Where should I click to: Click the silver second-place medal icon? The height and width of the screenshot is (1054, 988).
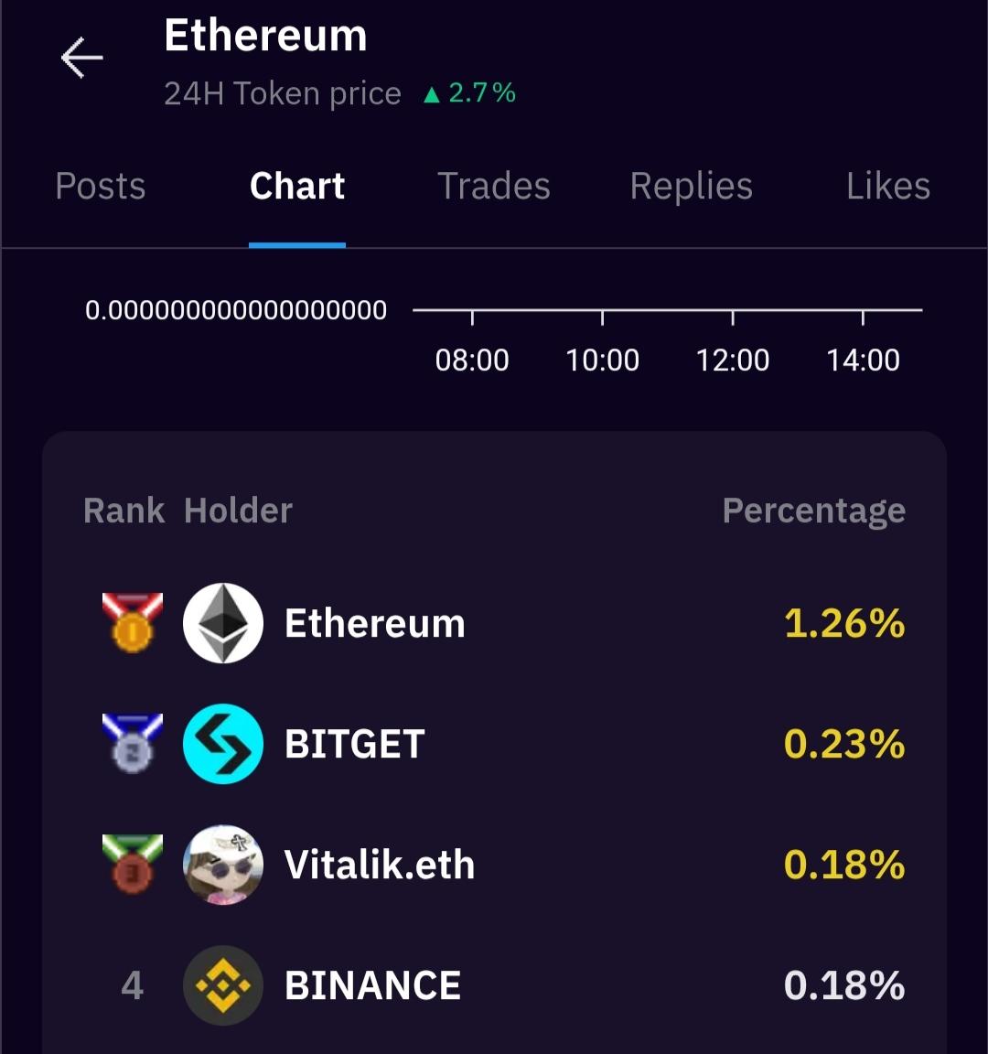click(x=133, y=744)
